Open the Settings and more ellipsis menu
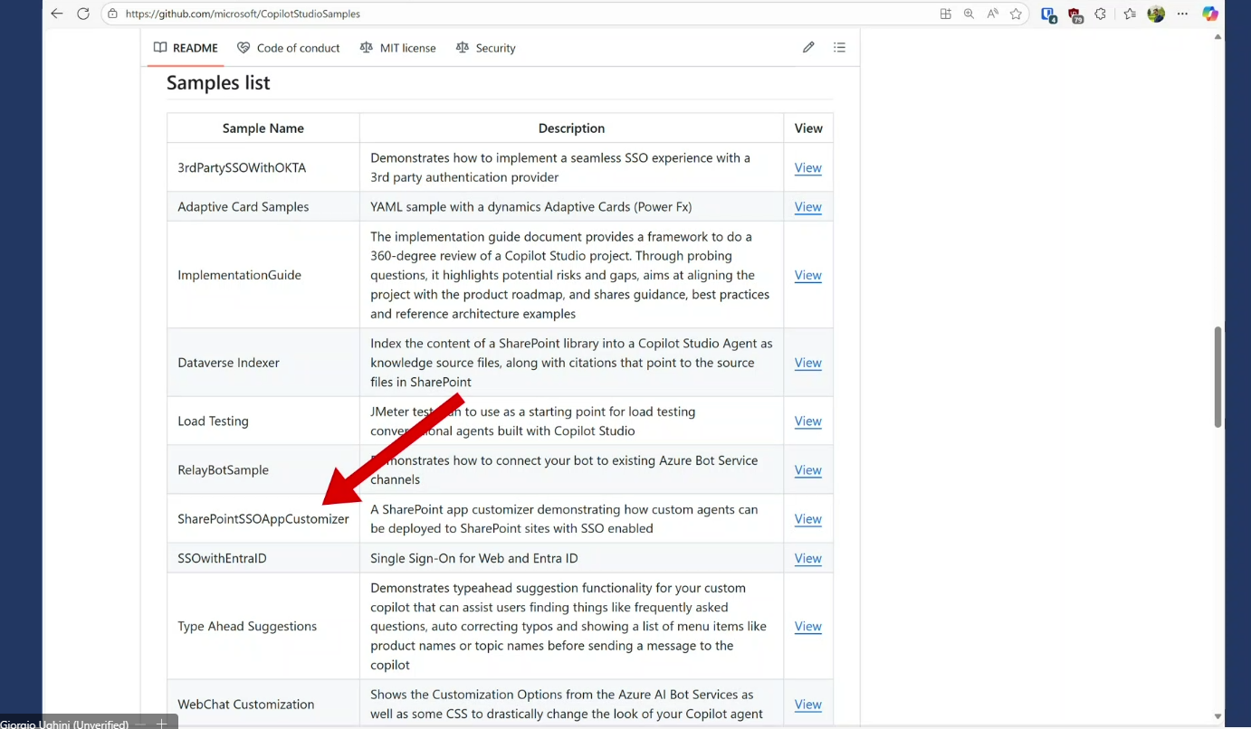Screen dimensions: 1251x729 click(1182, 14)
